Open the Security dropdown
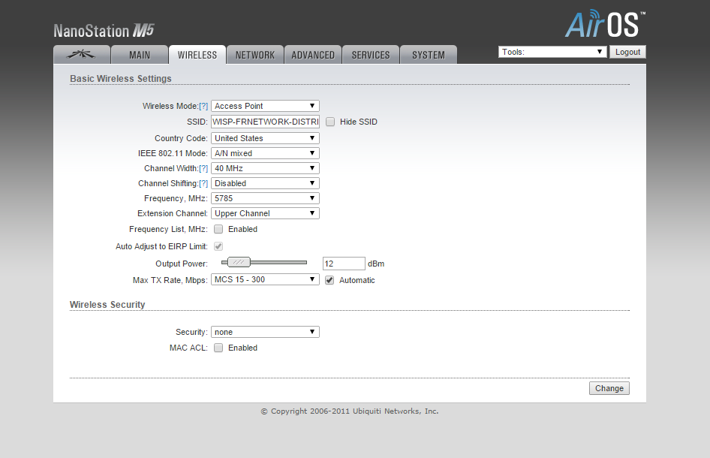The width and height of the screenshot is (710, 458). [266, 332]
